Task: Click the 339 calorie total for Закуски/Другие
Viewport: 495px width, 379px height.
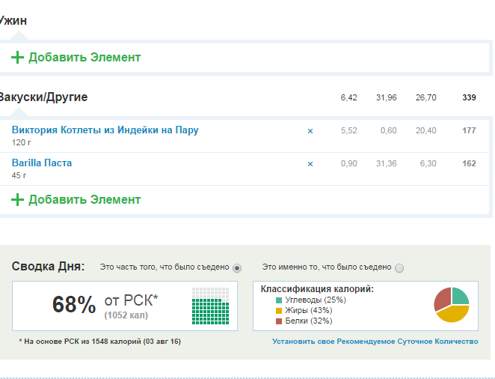Action: pos(469,98)
